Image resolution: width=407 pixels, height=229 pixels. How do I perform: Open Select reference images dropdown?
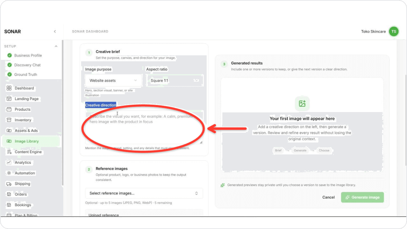click(x=144, y=193)
